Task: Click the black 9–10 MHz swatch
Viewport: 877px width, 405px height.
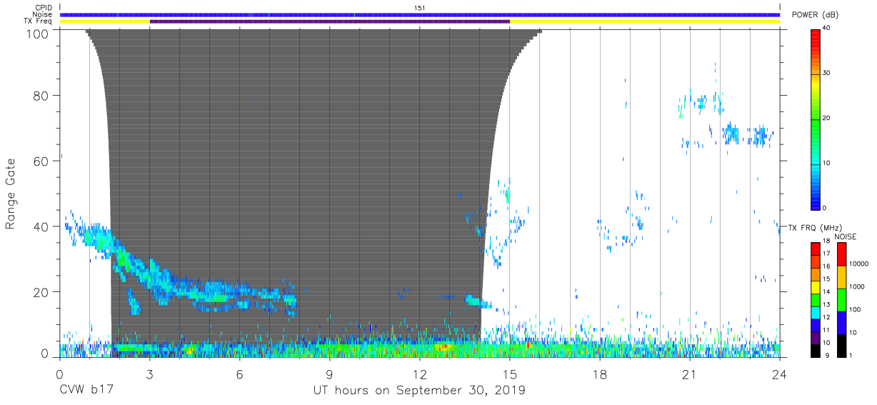Action: click(x=816, y=351)
